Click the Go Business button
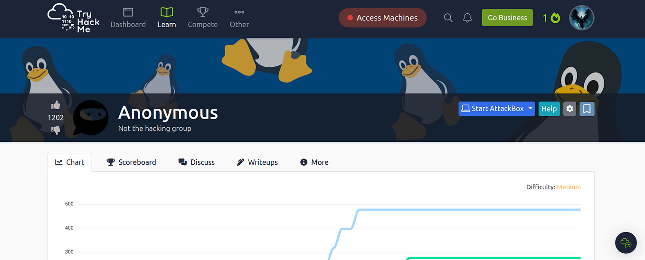 coord(507,18)
